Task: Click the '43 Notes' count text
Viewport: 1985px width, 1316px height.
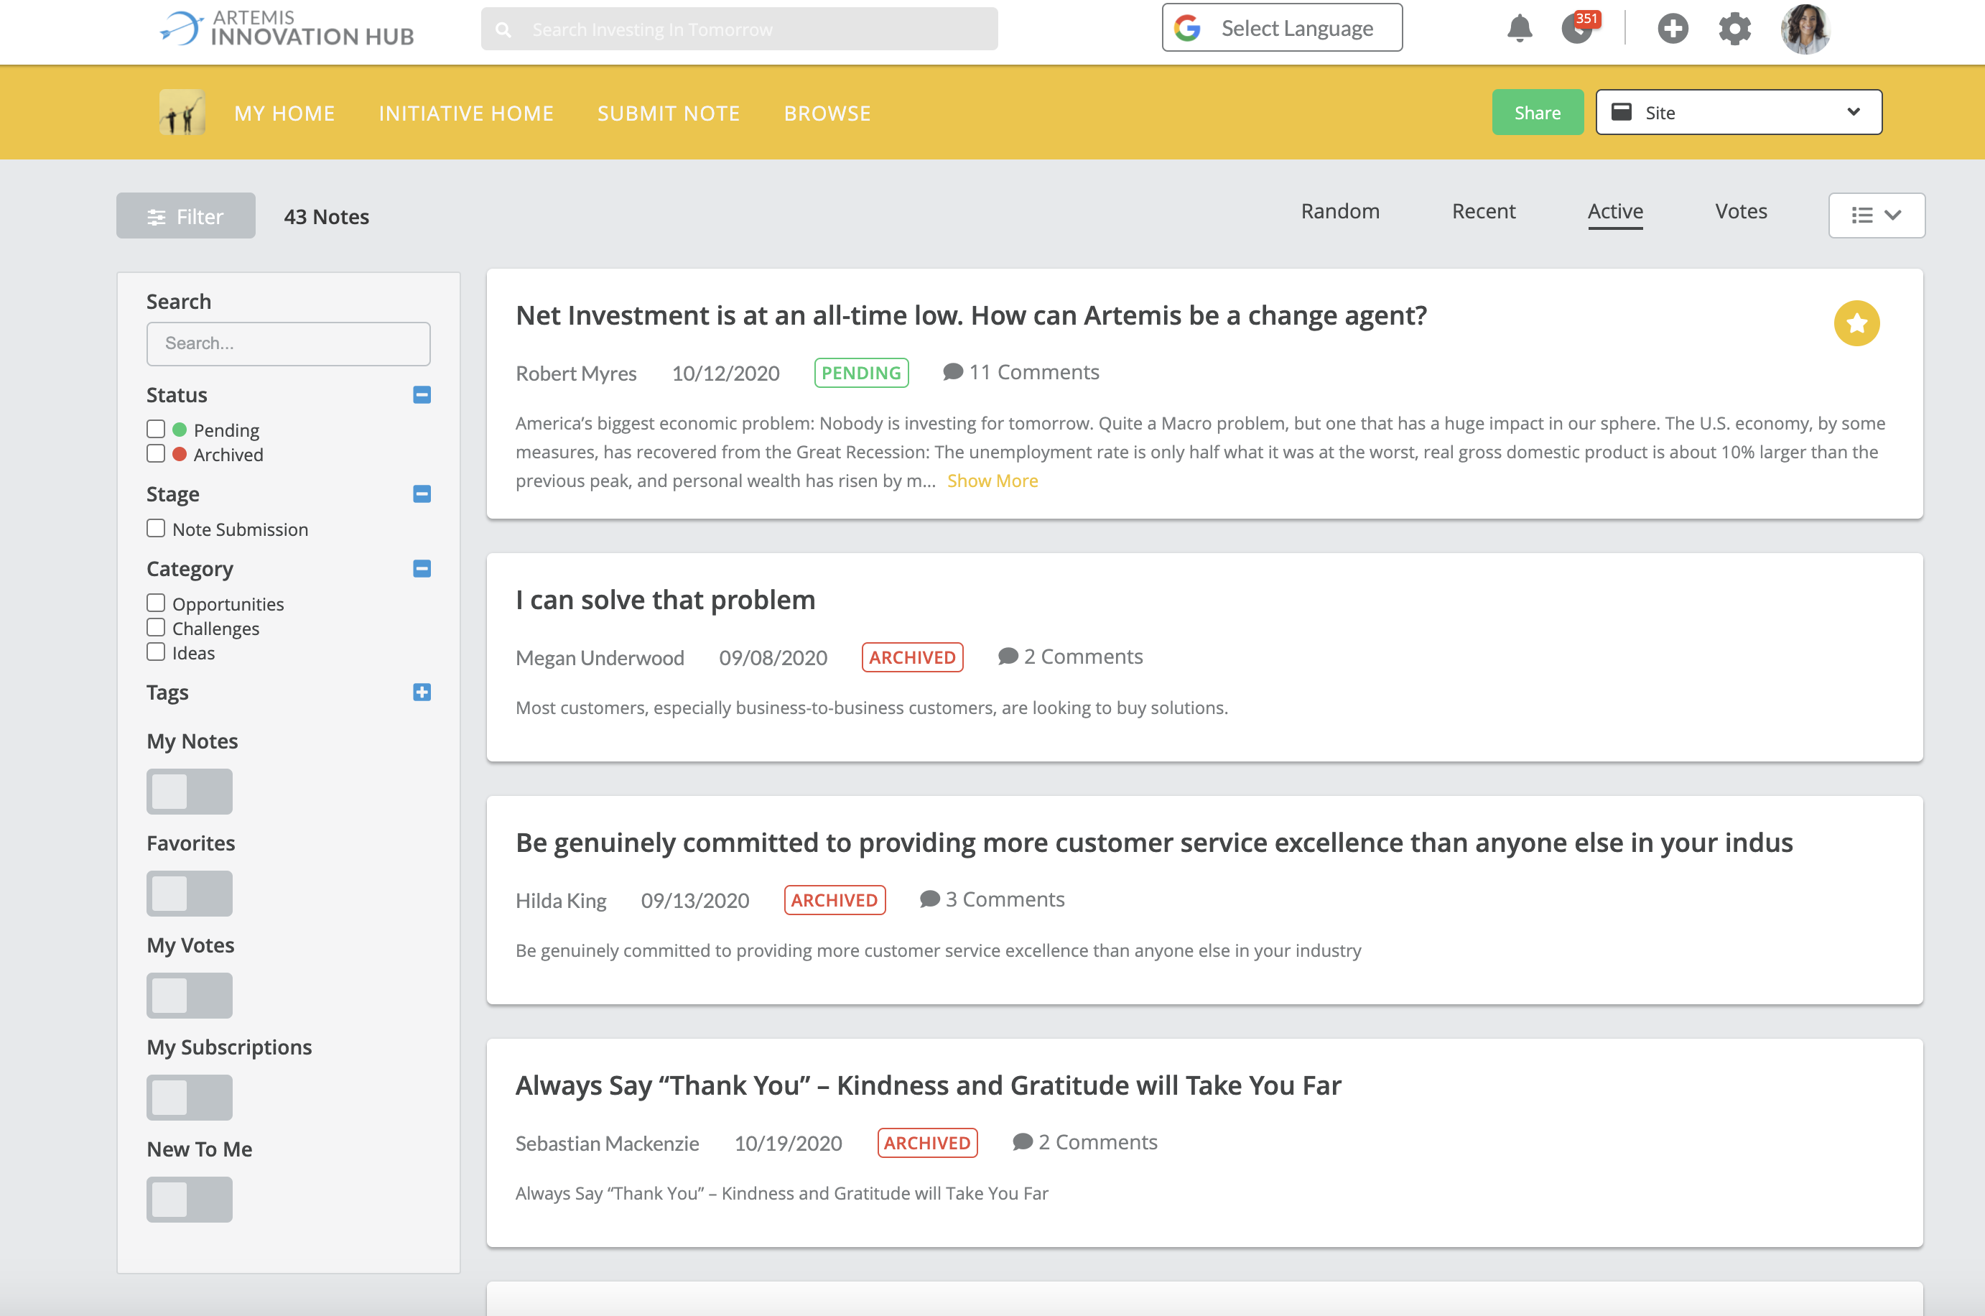Action: [x=326, y=216]
